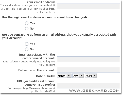Click the Full name on the account field

(89, 70)
